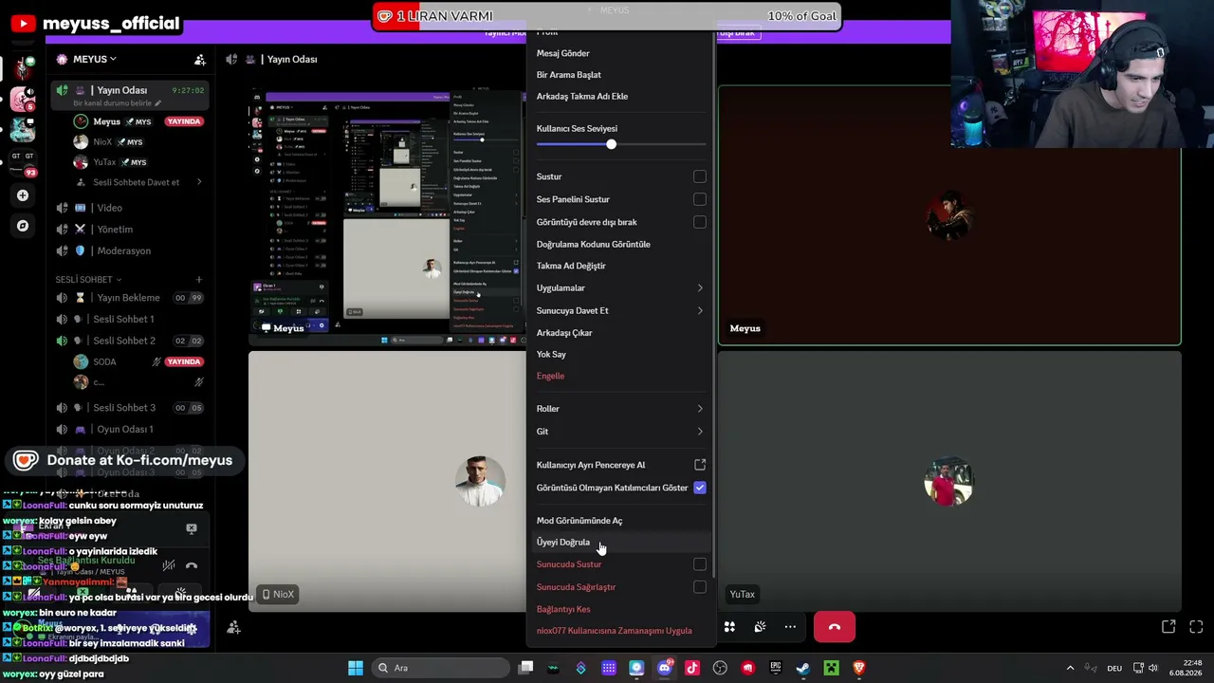
Task: Click the Ara taskbar search box
Action: pyautogui.click(x=440, y=668)
